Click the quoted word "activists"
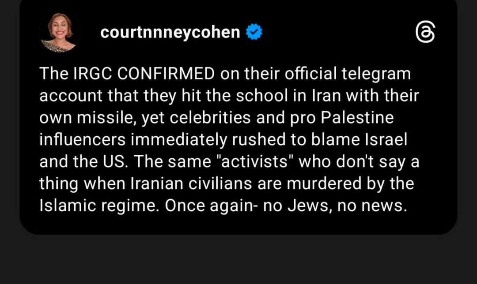The width and height of the screenshot is (477, 284). [x=252, y=162]
